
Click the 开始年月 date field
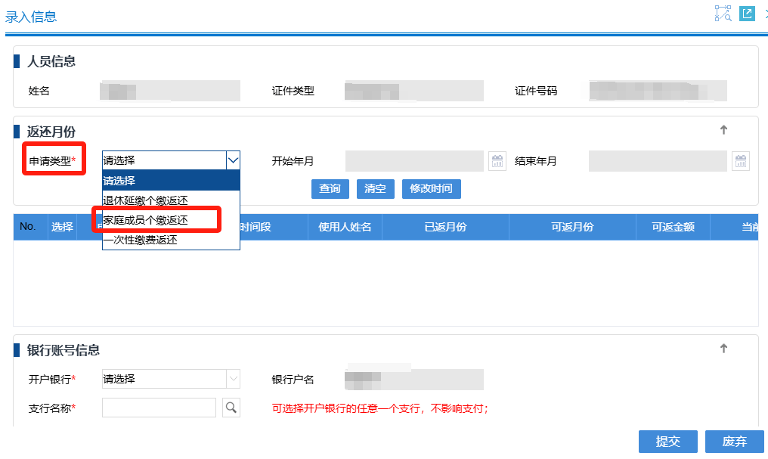[x=413, y=161]
